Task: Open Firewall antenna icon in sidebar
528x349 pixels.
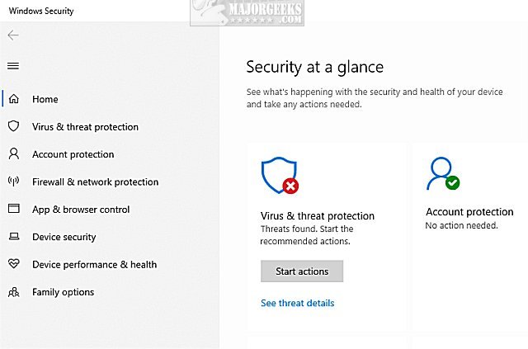Action: tap(13, 182)
